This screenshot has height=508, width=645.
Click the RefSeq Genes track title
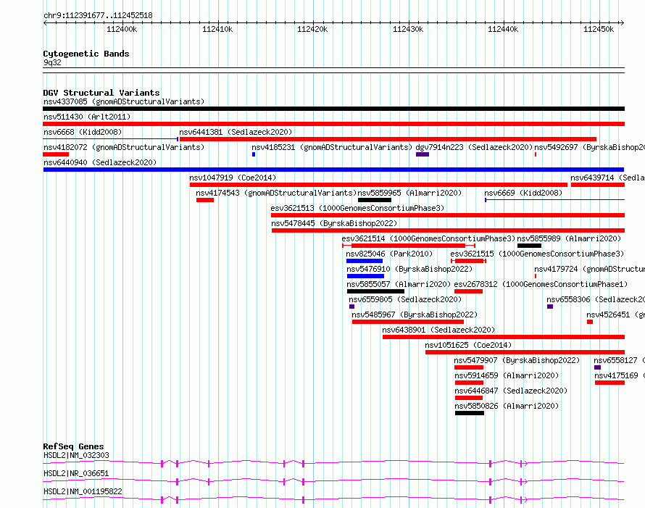coord(73,446)
